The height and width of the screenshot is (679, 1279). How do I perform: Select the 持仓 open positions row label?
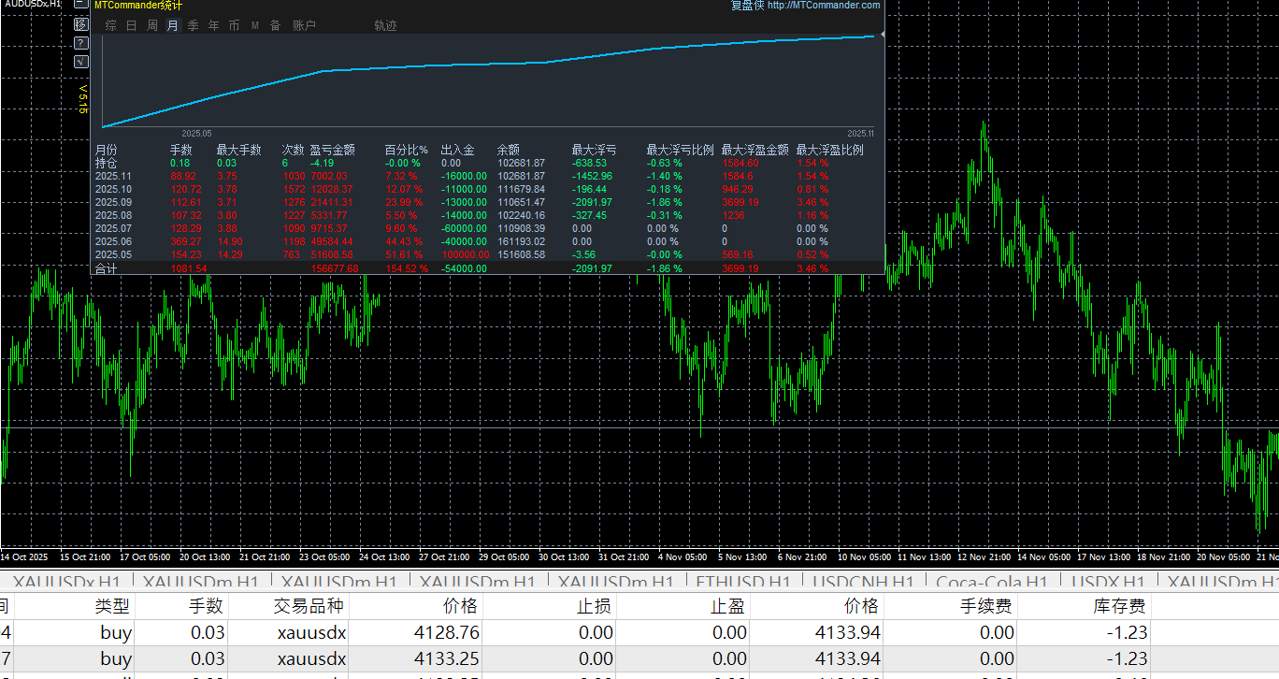[x=107, y=163]
